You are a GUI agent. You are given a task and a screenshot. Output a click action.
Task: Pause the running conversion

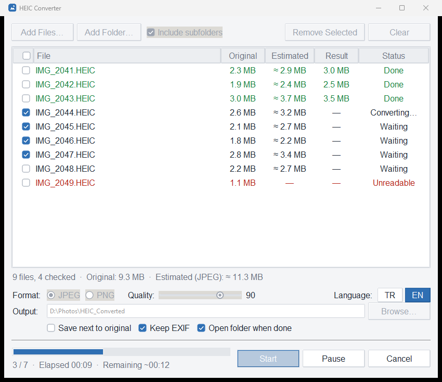[333, 359]
